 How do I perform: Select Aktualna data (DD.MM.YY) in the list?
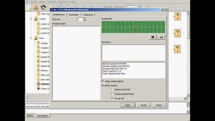tap(115, 69)
